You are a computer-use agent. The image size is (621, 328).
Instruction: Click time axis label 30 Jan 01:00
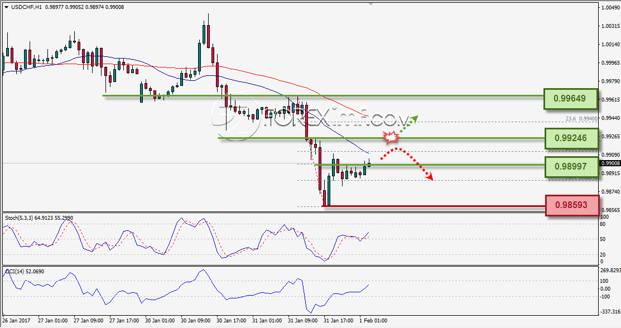click(x=160, y=321)
